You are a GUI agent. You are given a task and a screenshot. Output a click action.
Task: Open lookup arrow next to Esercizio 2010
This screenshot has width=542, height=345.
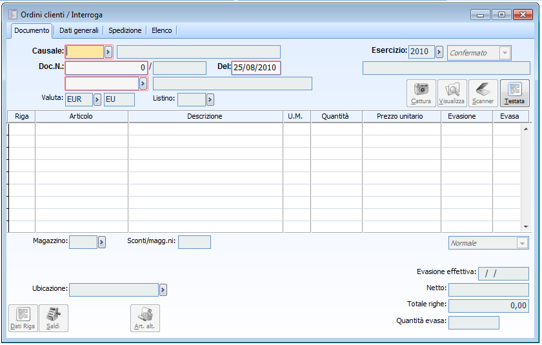(439, 52)
